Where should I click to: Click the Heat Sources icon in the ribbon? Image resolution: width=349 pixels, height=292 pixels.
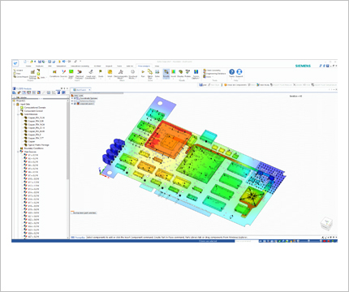tap(63, 73)
